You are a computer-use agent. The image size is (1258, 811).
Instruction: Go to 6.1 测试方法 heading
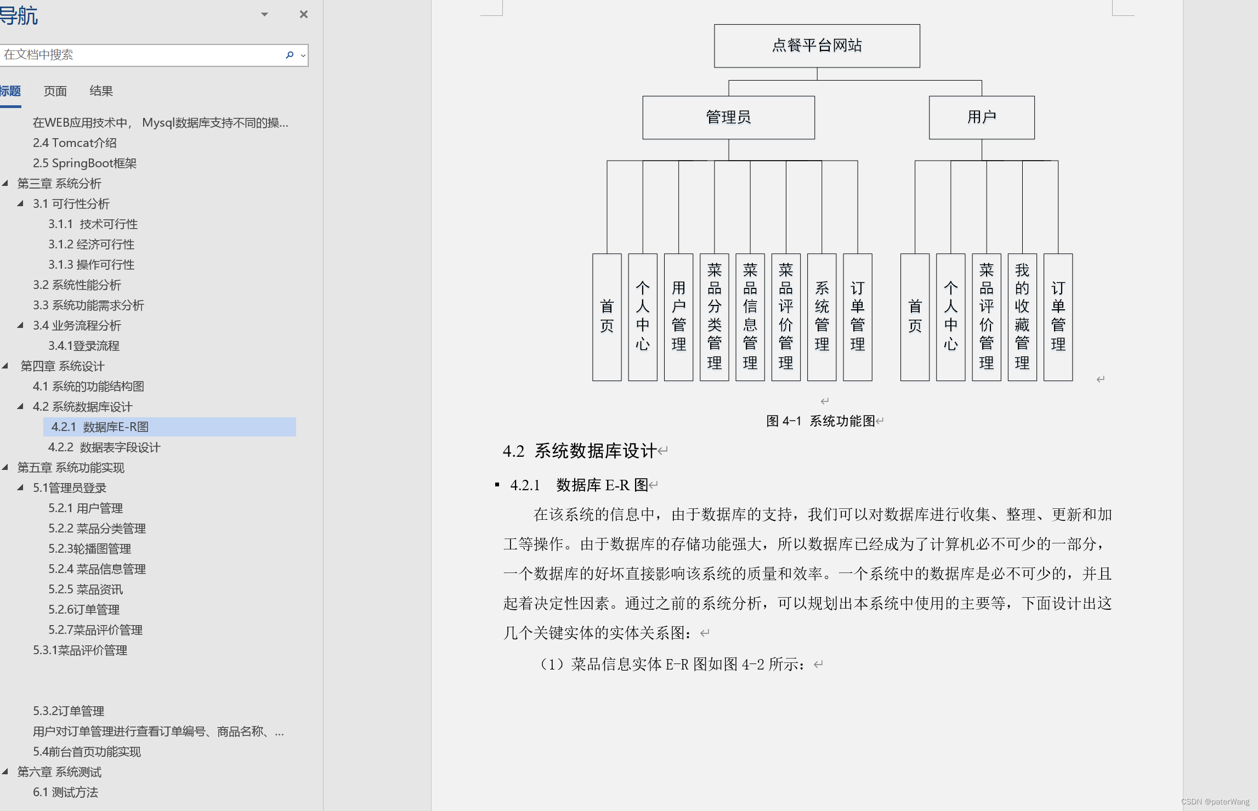click(x=65, y=792)
